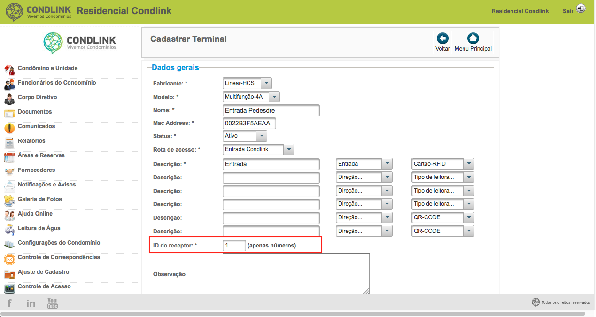Click the Controle de Correspondências envelope icon
The image size is (596, 317).
pos(9,259)
